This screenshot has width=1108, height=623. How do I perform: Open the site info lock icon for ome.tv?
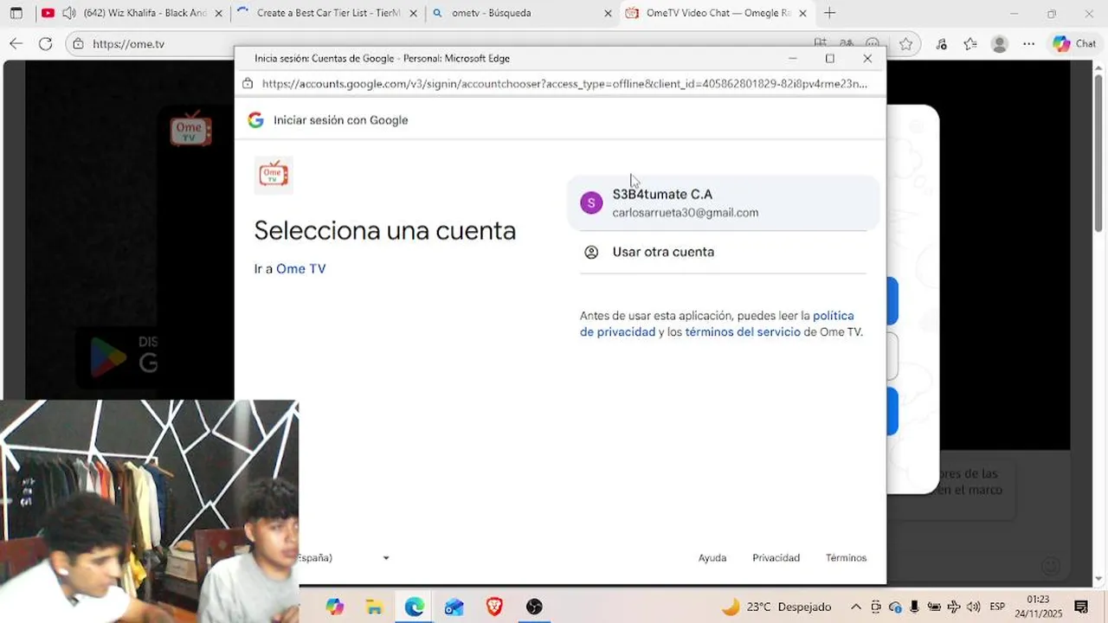point(79,43)
